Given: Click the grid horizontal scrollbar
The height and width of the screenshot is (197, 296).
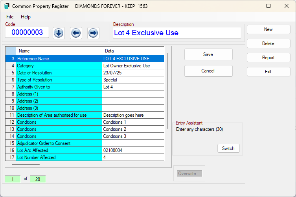Looking at the screenshot, I should [26, 164].
